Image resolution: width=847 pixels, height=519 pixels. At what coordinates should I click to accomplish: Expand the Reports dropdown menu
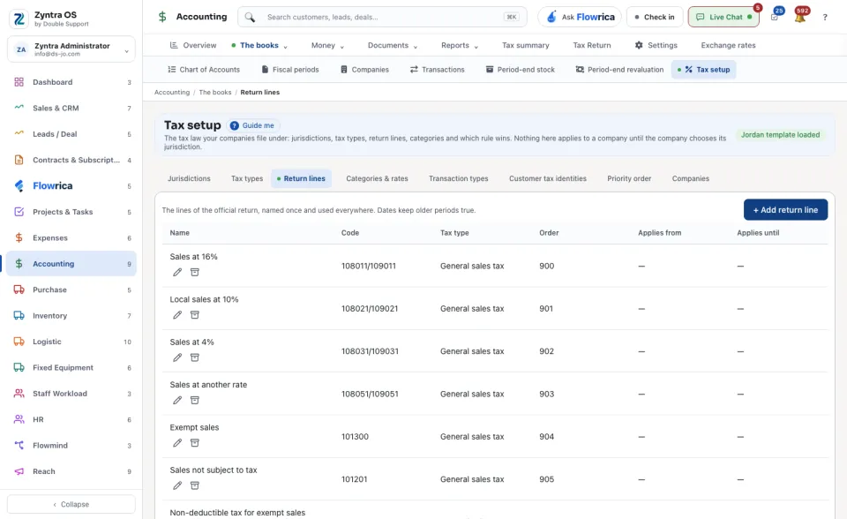click(459, 45)
